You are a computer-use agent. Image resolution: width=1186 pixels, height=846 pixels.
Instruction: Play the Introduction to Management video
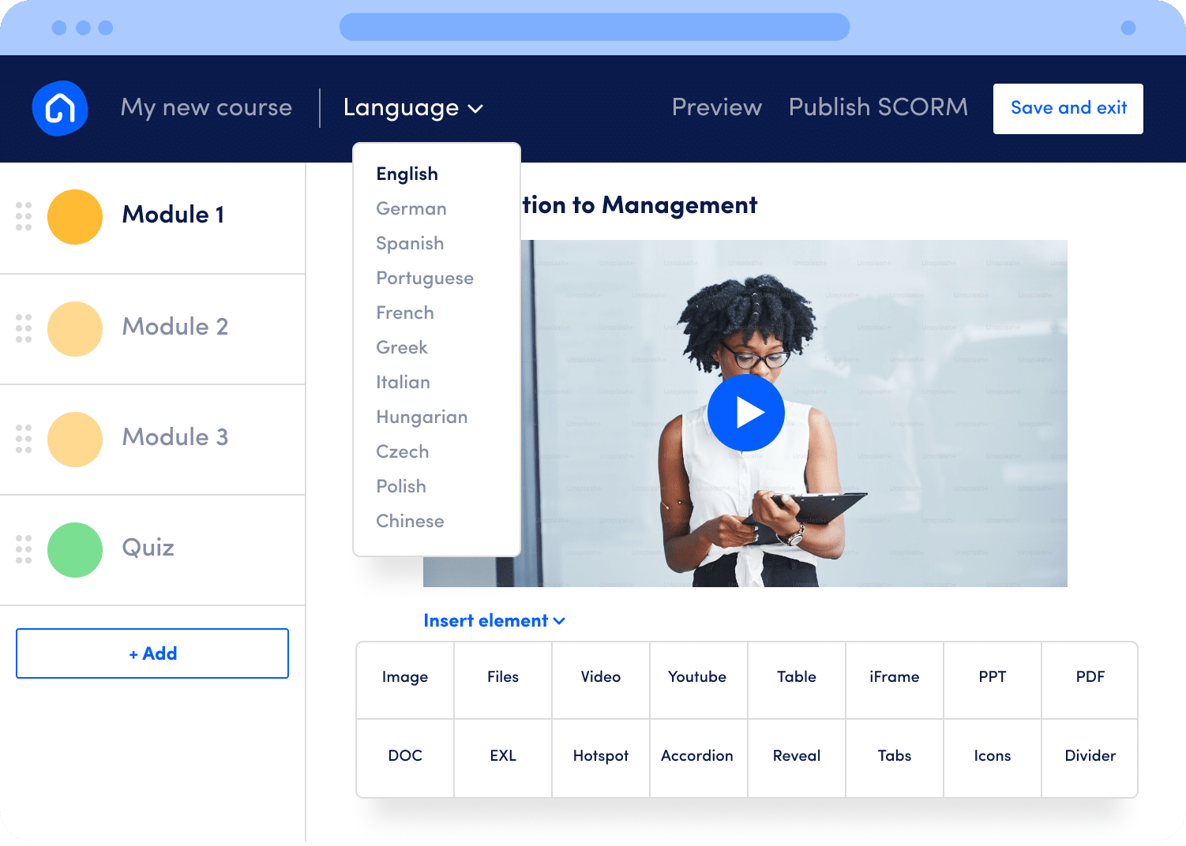click(745, 413)
